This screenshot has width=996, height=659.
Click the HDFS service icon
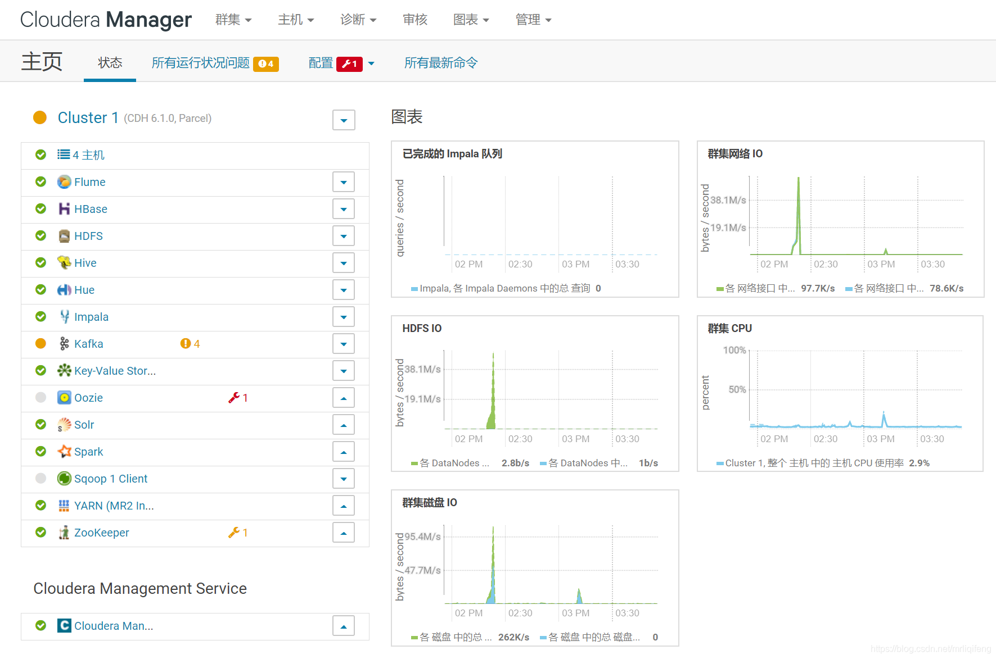64,236
